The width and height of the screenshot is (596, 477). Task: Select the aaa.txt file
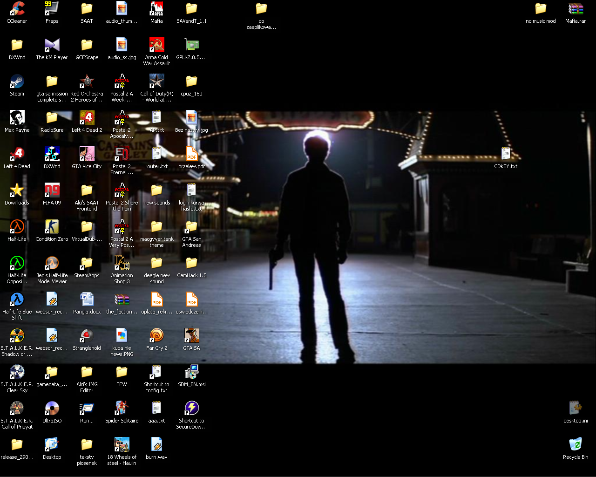click(156, 408)
